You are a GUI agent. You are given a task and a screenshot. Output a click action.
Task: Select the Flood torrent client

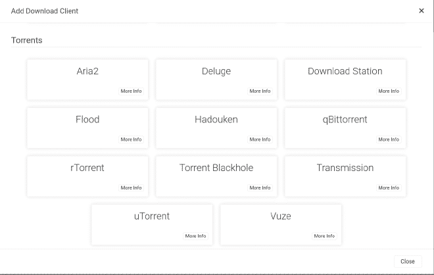87,128
